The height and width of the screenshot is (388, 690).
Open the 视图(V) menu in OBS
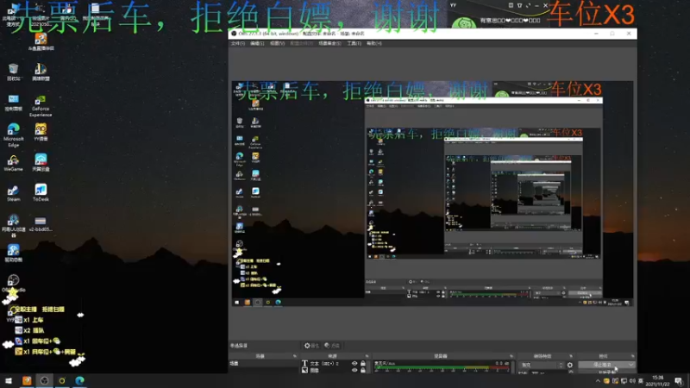coord(277,43)
